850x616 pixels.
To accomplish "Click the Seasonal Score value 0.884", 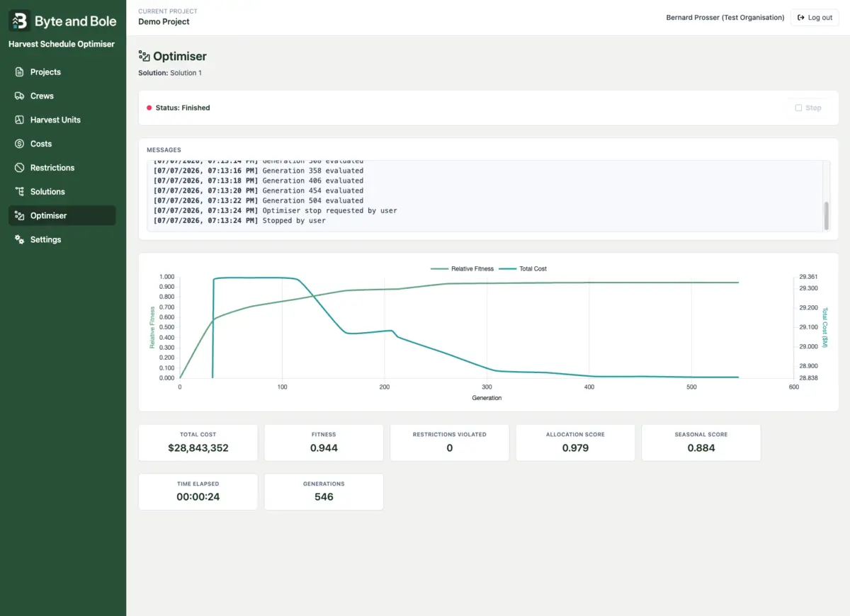I will coord(701,448).
